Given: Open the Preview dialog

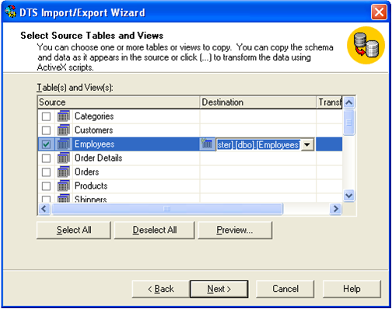Looking at the screenshot, I should (235, 230).
